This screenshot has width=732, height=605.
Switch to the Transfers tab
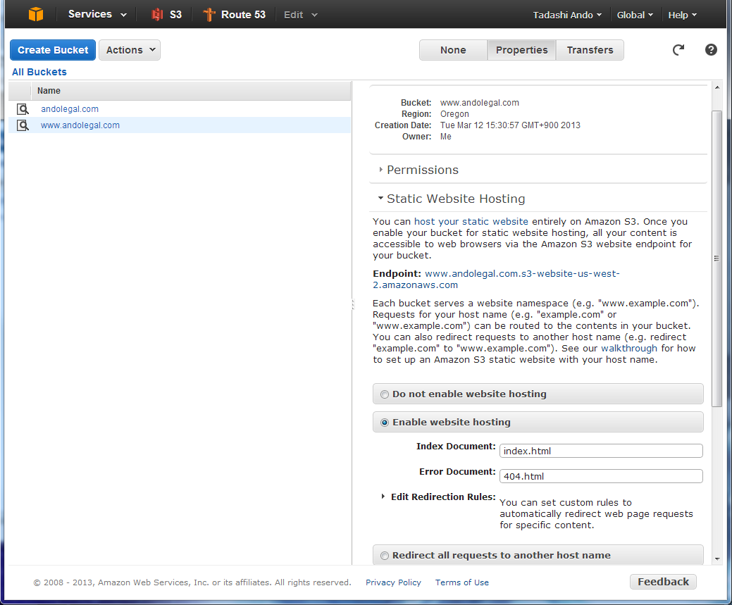click(x=590, y=50)
